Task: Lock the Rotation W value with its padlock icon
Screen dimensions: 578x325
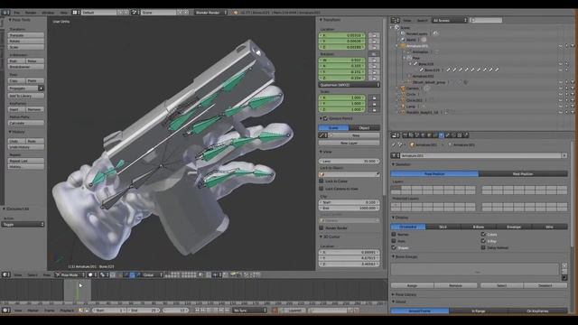Action: (x=374, y=60)
